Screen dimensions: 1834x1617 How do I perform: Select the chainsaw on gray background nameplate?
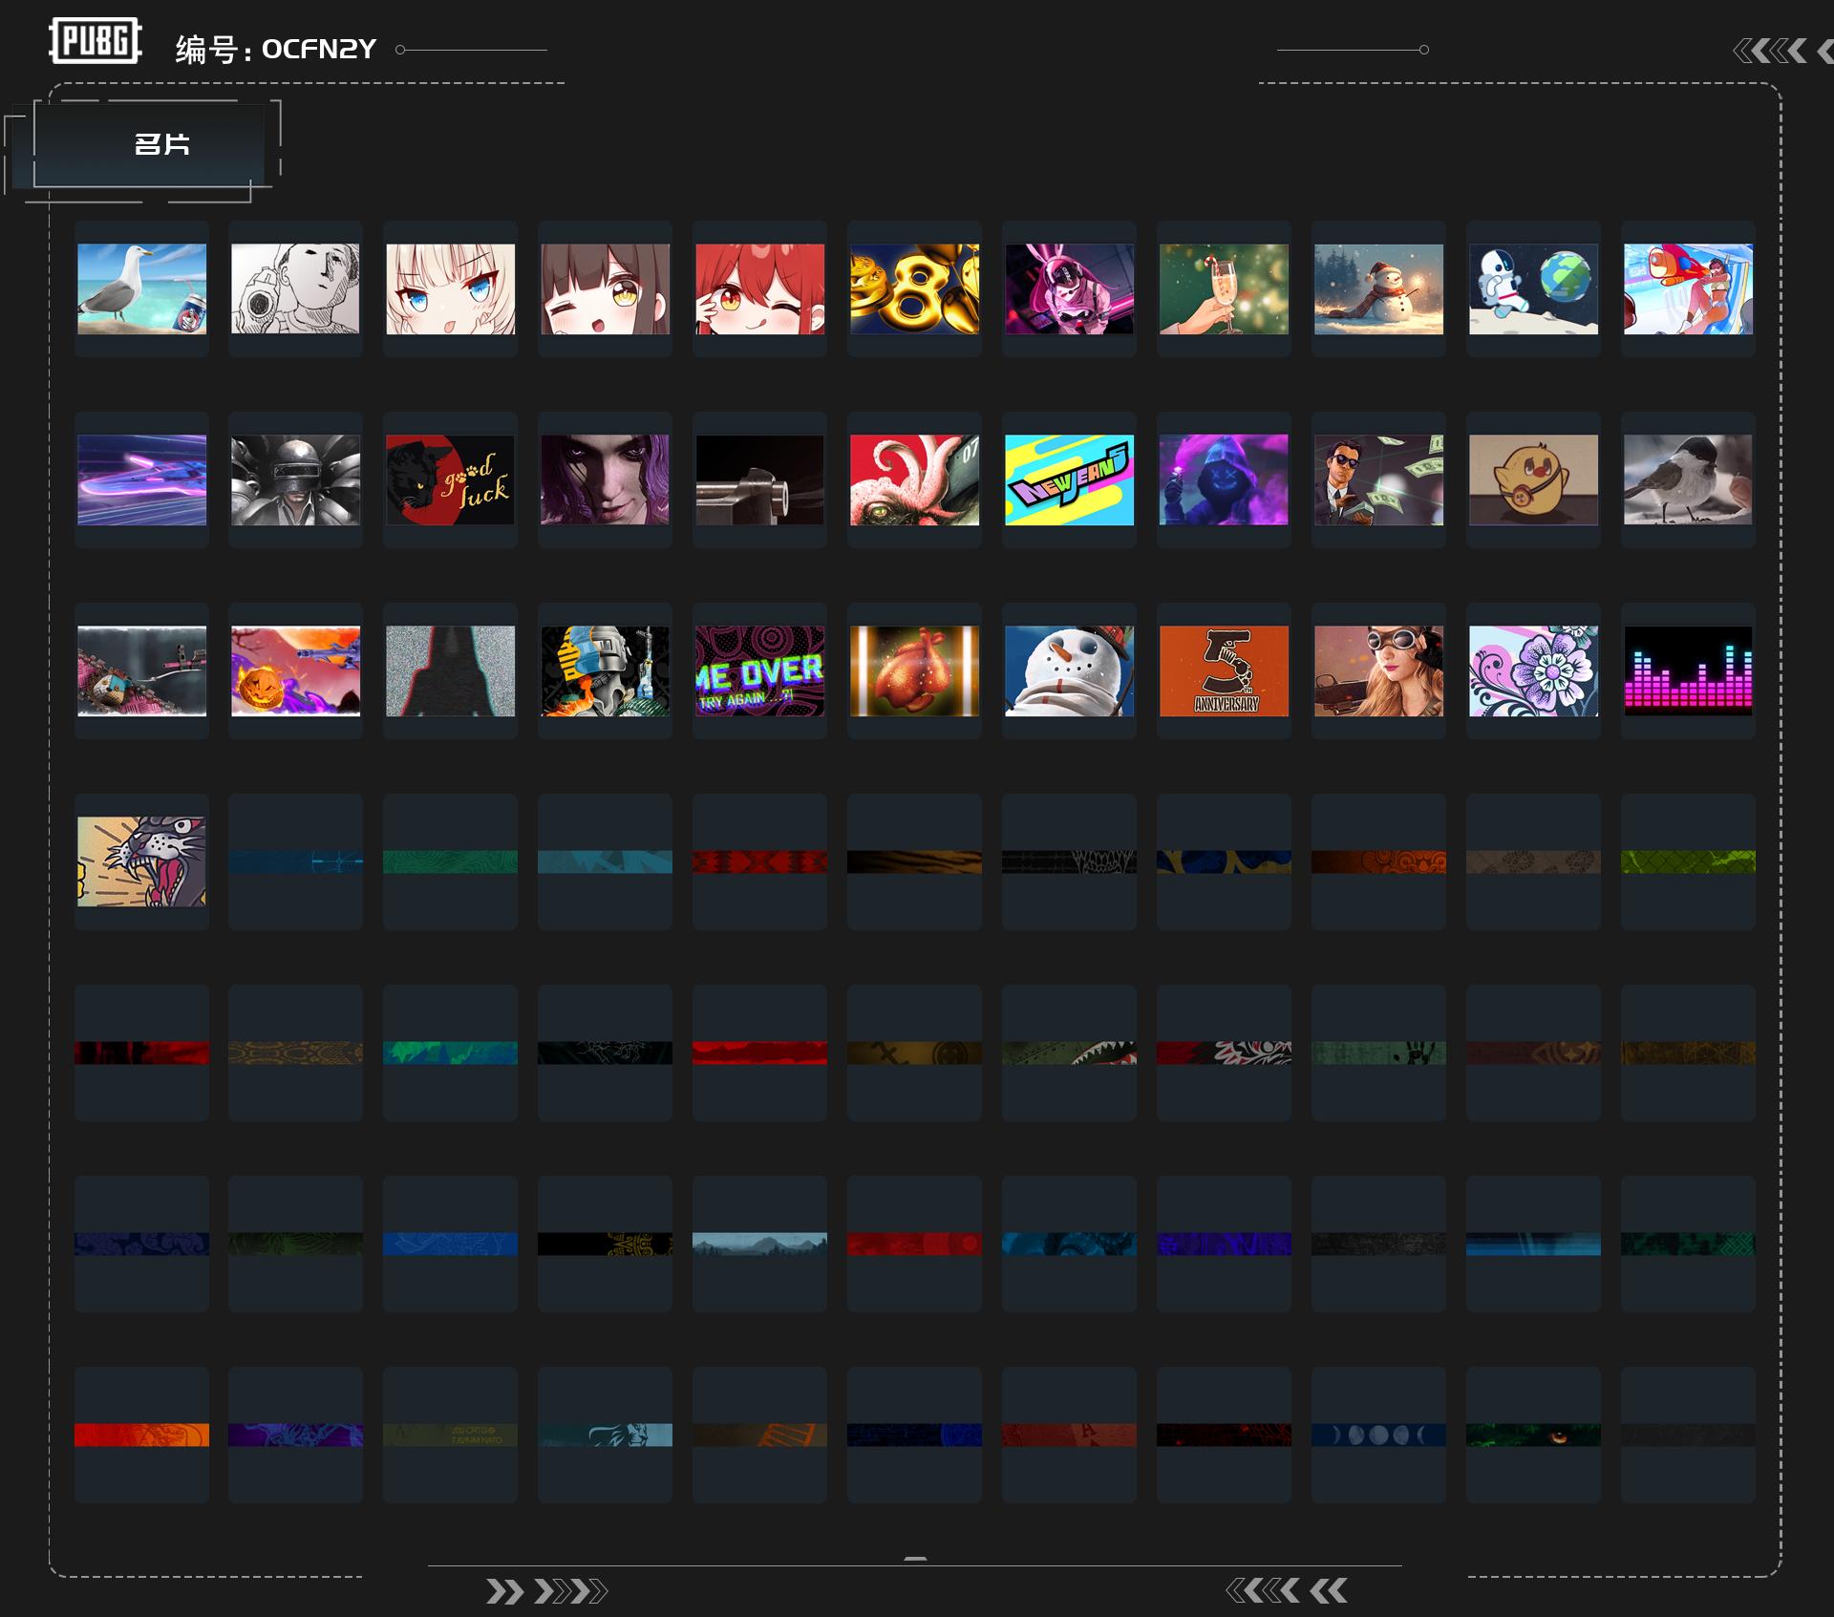click(x=141, y=670)
